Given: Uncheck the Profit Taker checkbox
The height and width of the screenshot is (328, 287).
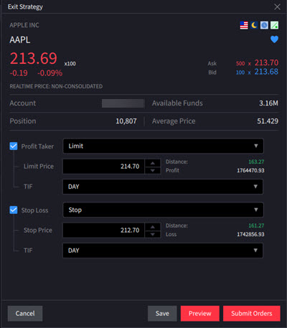Looking at the screenshot, I should point(14,146).
